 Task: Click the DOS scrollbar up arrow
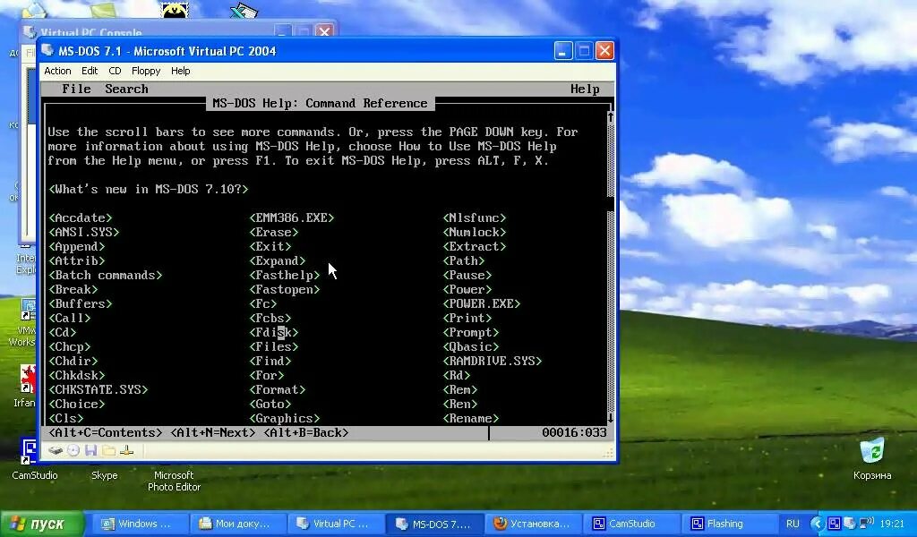point(610,117)
